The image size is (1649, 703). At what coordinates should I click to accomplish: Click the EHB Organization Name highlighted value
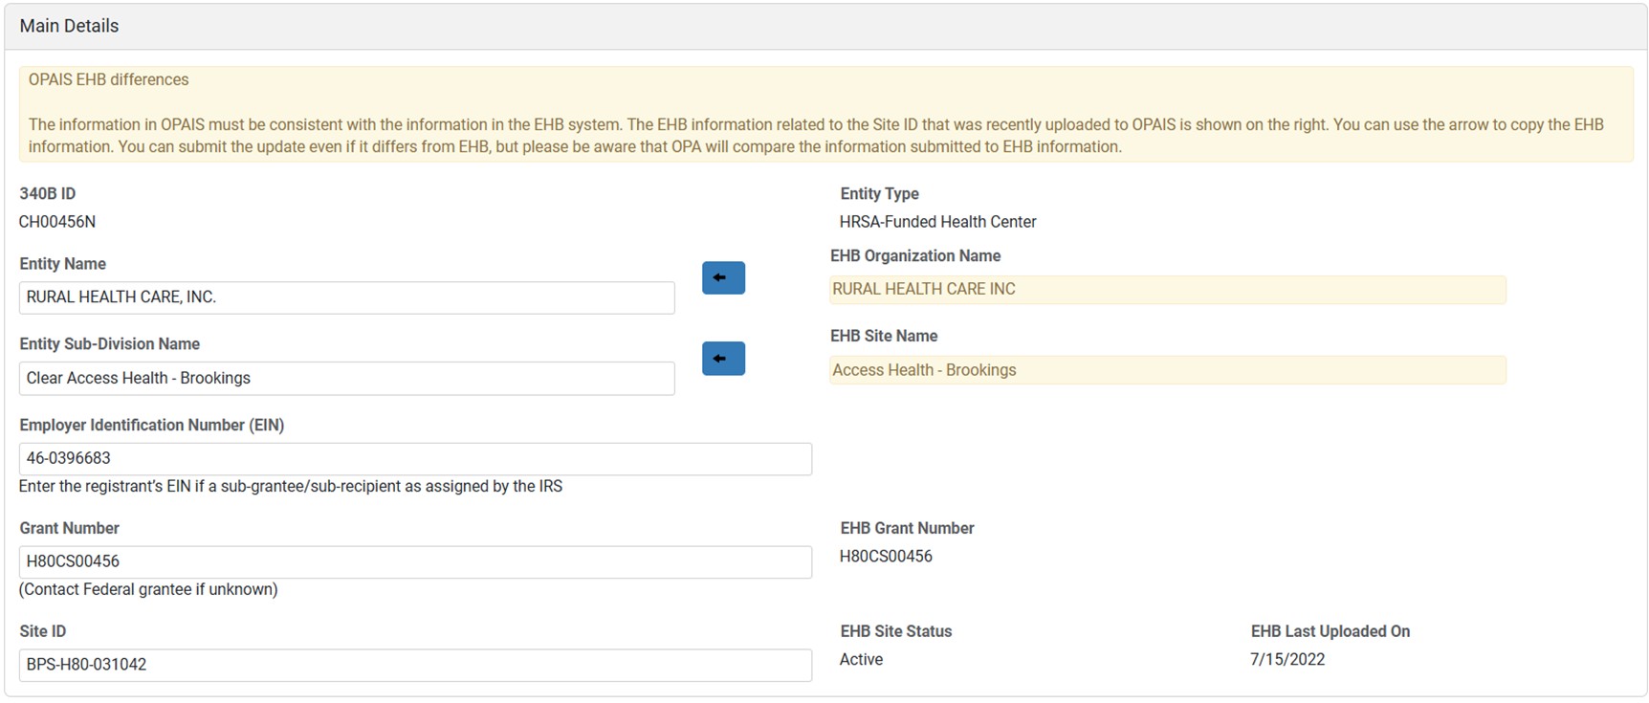pyautogui.click(x=1167, y=290)
